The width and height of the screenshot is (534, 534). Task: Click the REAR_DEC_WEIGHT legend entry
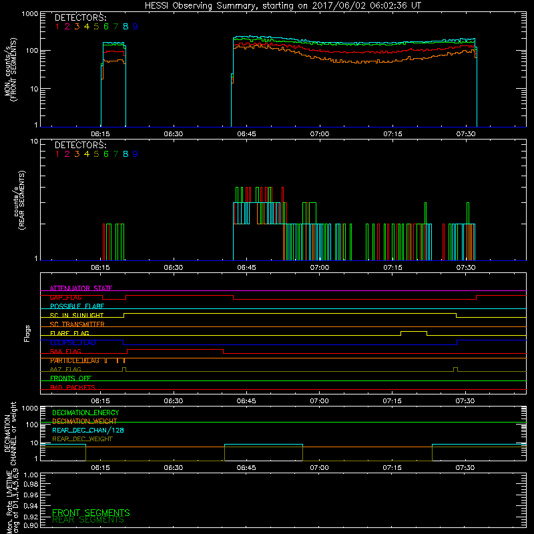click(82, 439)
